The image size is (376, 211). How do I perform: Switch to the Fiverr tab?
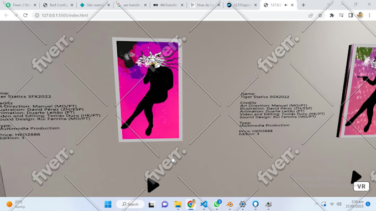click(x=21, y=5)
